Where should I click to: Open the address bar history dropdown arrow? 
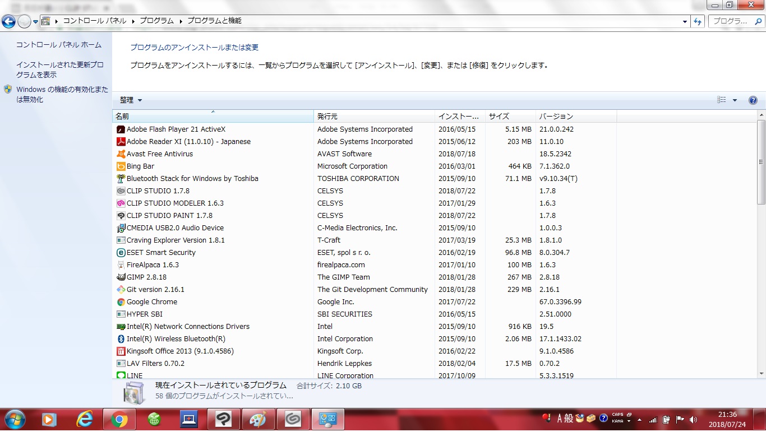[x=685, y=21]
